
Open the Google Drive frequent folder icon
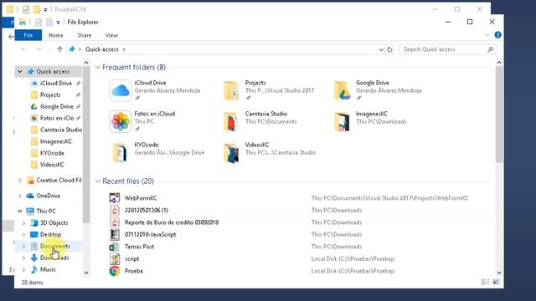click(343, 90)
